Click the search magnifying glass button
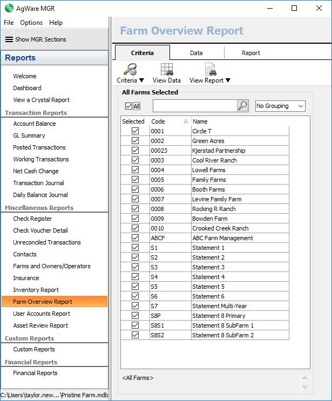This screenshot has height=401, width=332. pyautogui.click(x=242, y=106)
